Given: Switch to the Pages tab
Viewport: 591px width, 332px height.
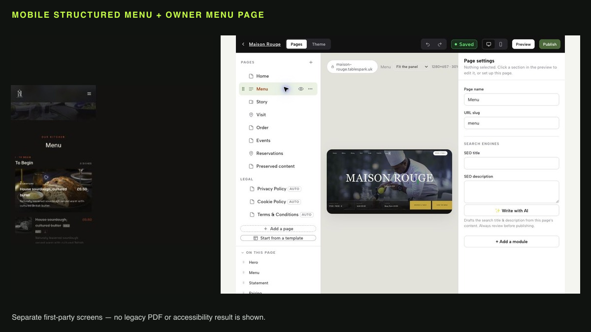Looking at the screenshot, I should tap(296, 44).
